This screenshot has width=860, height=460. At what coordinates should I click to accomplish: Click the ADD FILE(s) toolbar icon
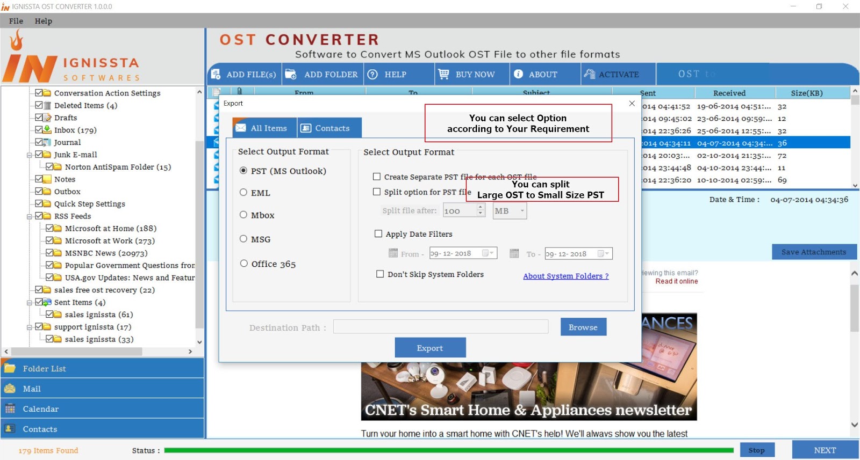tap(216, 74)
